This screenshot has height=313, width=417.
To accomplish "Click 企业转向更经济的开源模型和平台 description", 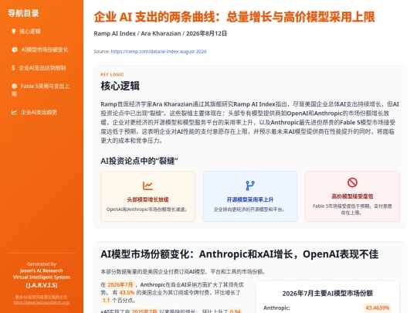I will pyautogui.click(x=250, y=209).
